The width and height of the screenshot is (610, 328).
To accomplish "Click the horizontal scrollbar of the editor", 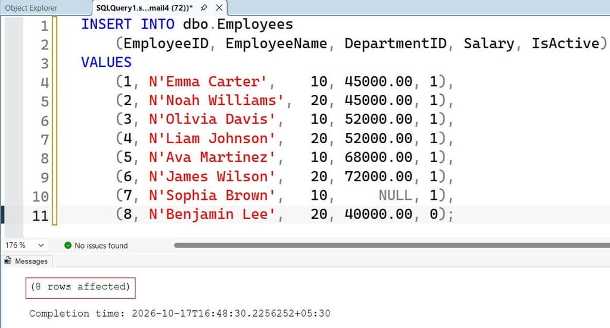I will coord(392,245).
